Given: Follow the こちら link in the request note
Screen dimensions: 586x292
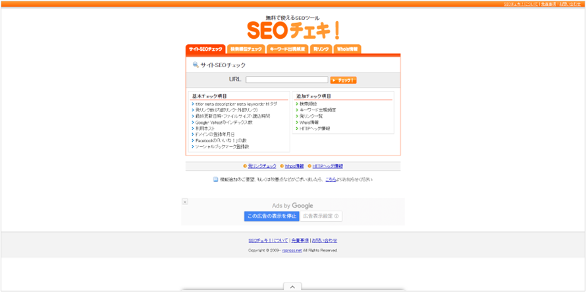Looking at the screenshot, I should 331,179.
